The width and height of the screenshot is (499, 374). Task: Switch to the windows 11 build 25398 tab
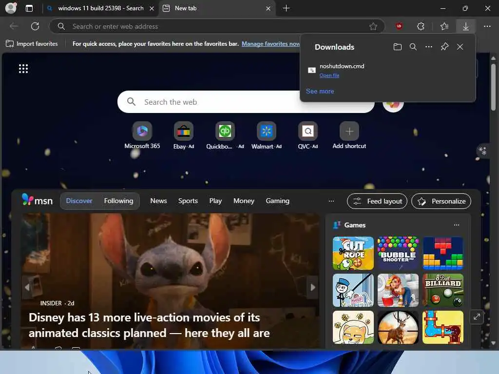100,8
